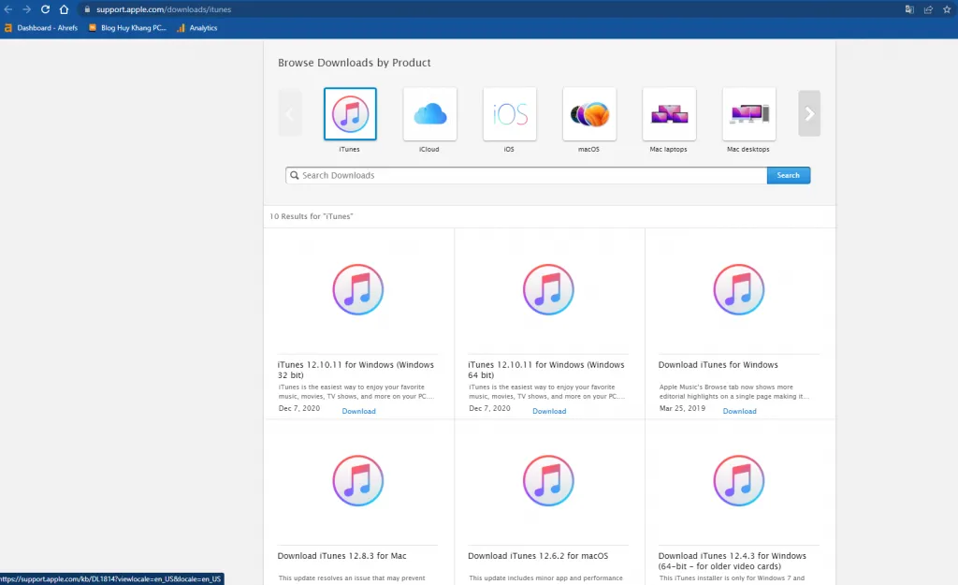Download iTunes 12.10.11 for Windows 32 bit
Screen dimensions: 958x585
(358, 411)
